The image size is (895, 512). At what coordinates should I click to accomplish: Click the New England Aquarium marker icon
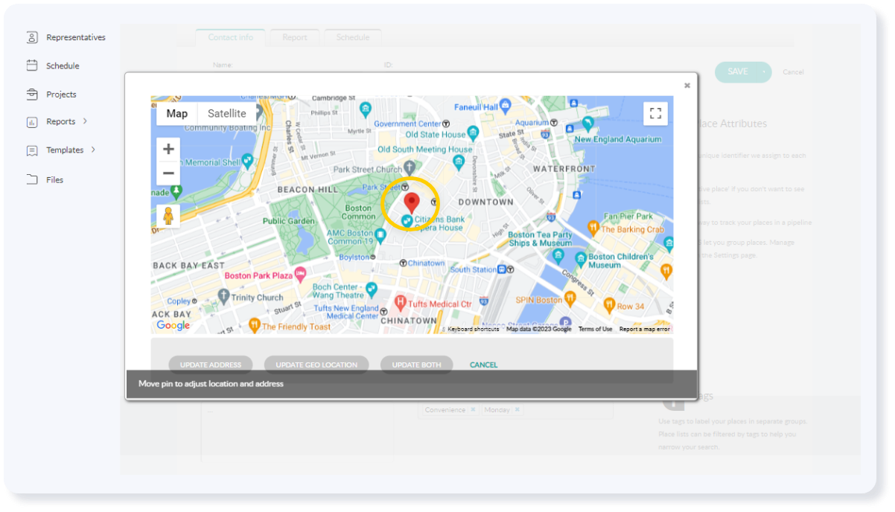point(588,124)
